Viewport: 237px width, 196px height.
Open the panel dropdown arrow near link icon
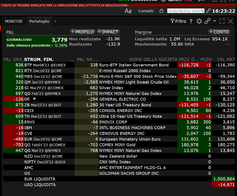tap(214, 21)
